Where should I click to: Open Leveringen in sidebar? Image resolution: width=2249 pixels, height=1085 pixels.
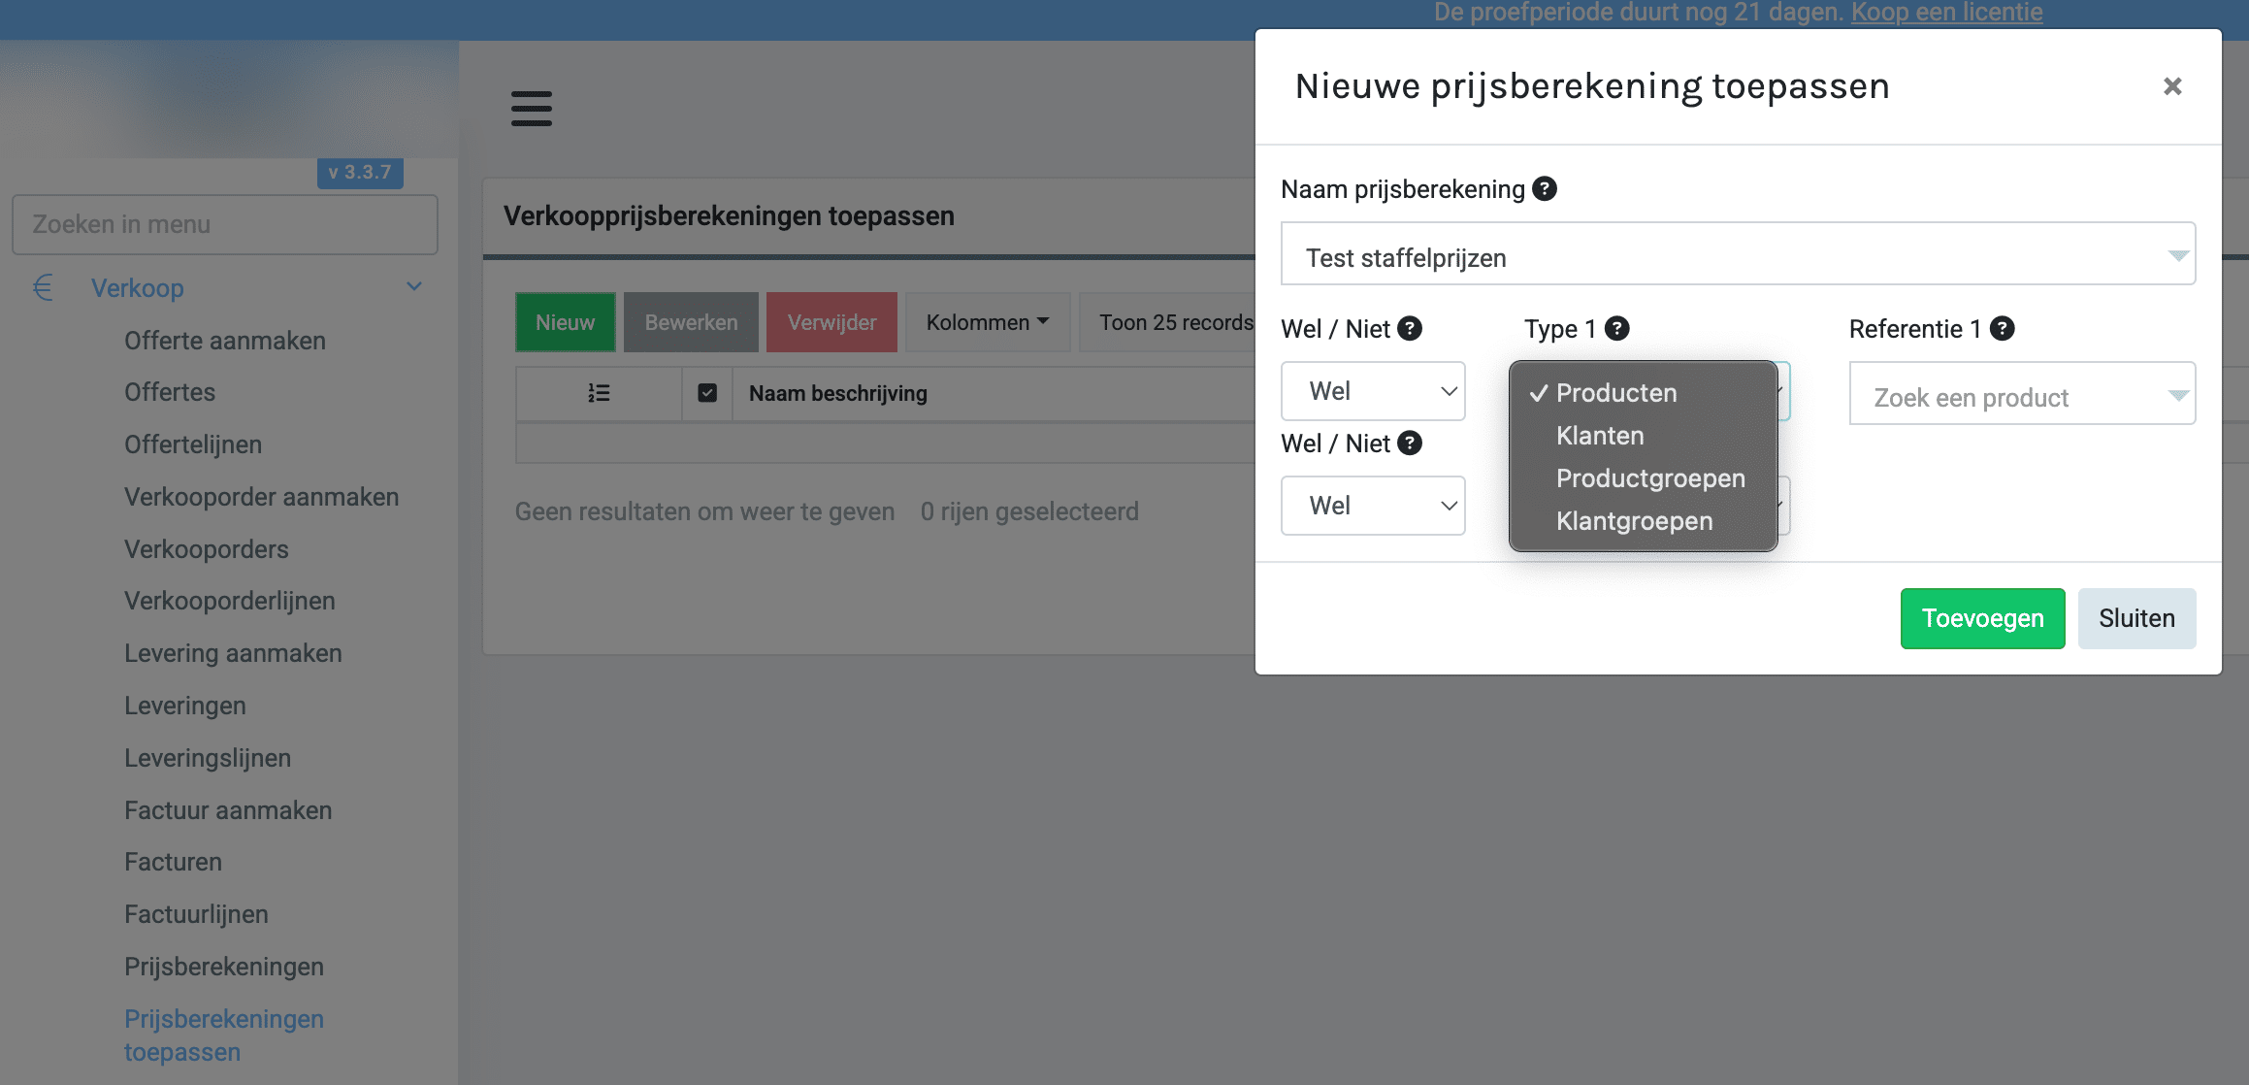[x=185, y=706]
